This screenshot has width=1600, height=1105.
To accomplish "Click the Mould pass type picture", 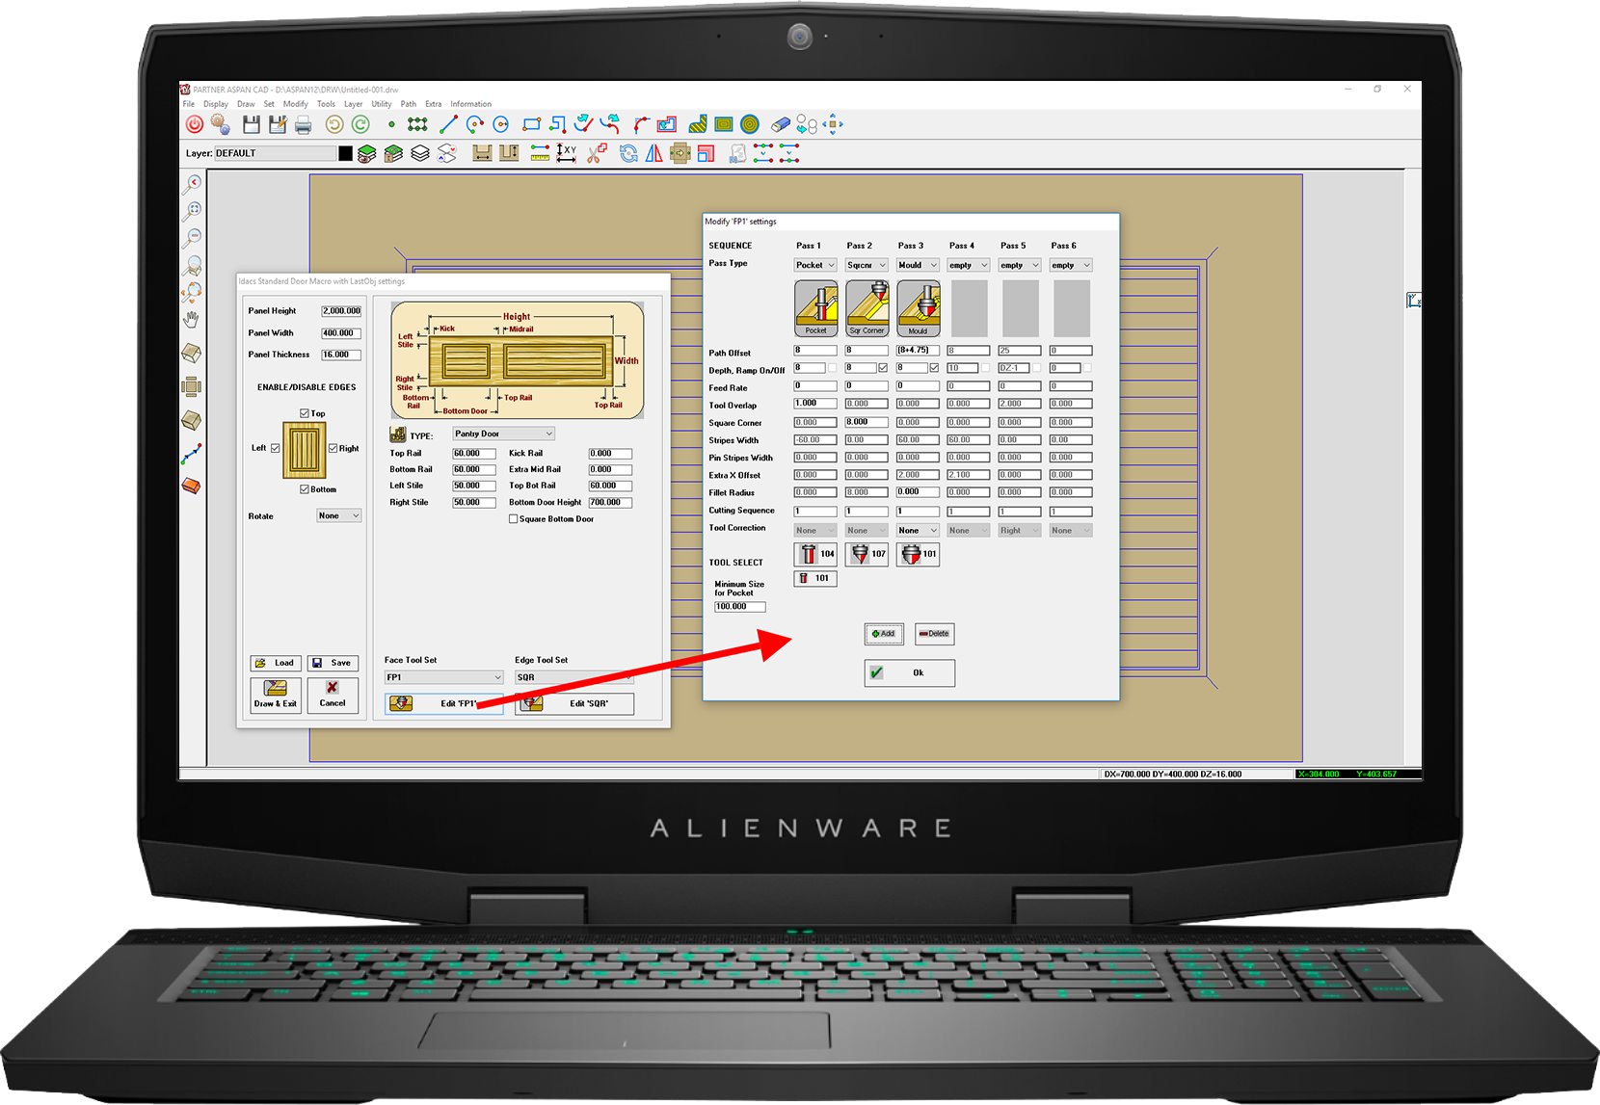I will coord(918,308).
